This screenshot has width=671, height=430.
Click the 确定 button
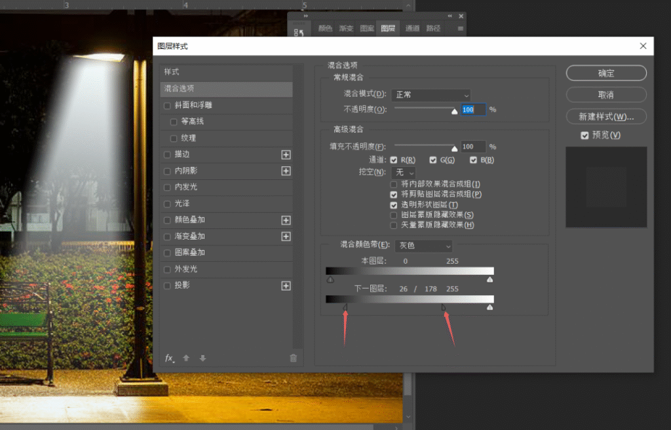[606, 73]
